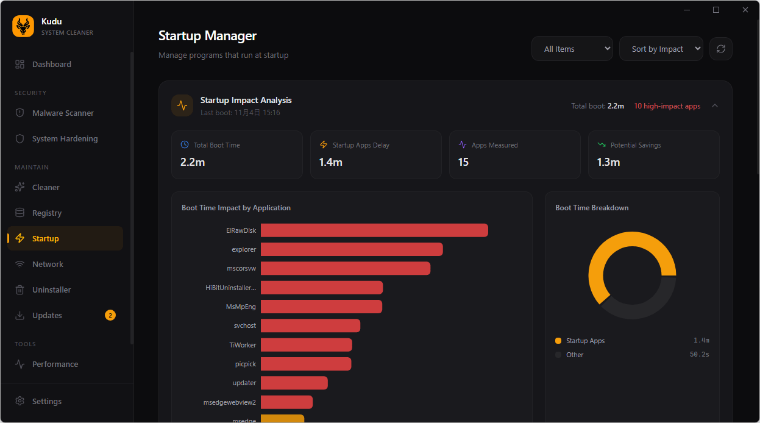The image size is (760, 423).
Task: Go to the Dashboard page
Action: pos(52,64)
